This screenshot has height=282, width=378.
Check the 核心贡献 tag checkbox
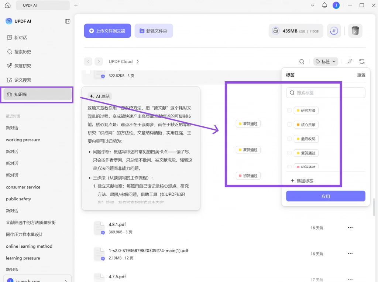pos(289,125)
